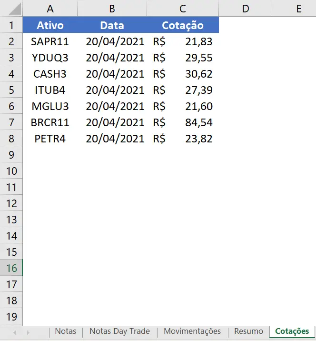Select row 1 header
This screenshot has height=341, width=316.
11,25
